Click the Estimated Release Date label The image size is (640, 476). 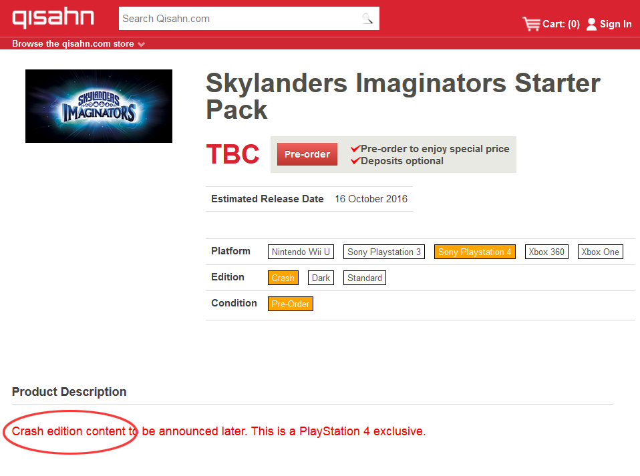[x=267, y=199]
